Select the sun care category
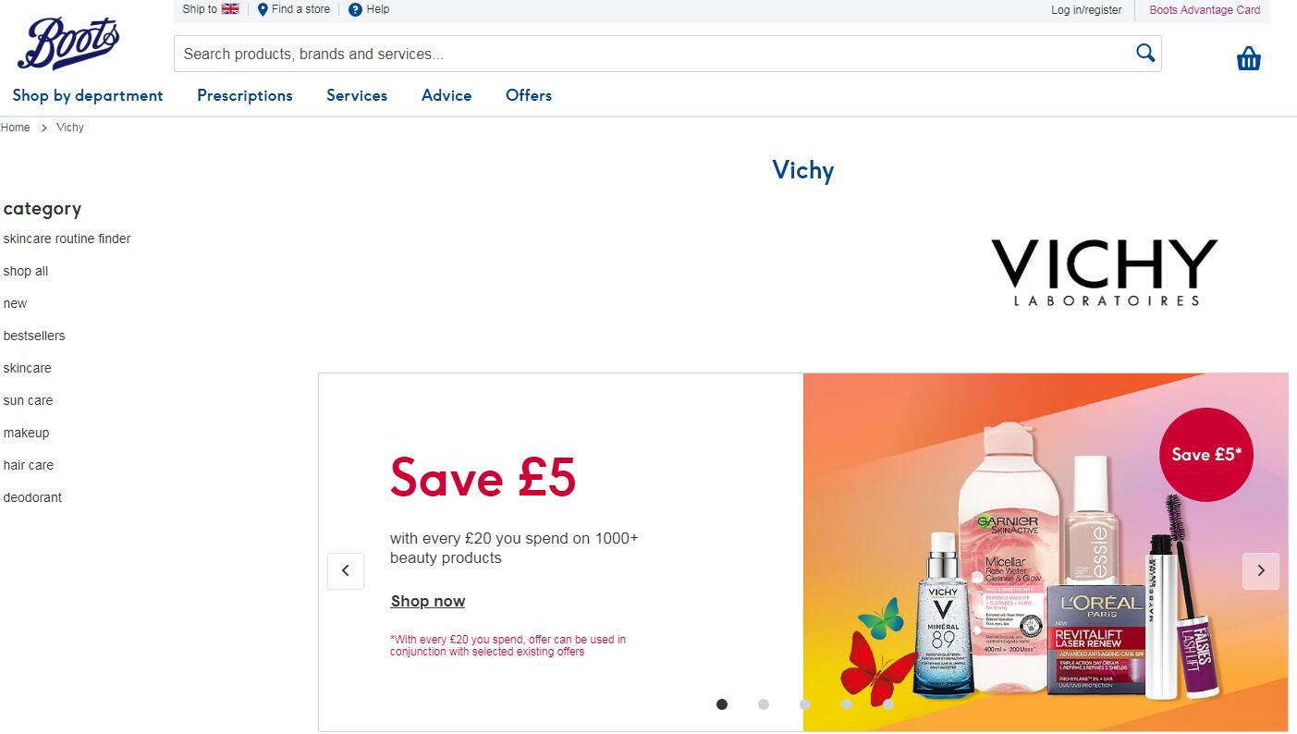 [28, 400]
